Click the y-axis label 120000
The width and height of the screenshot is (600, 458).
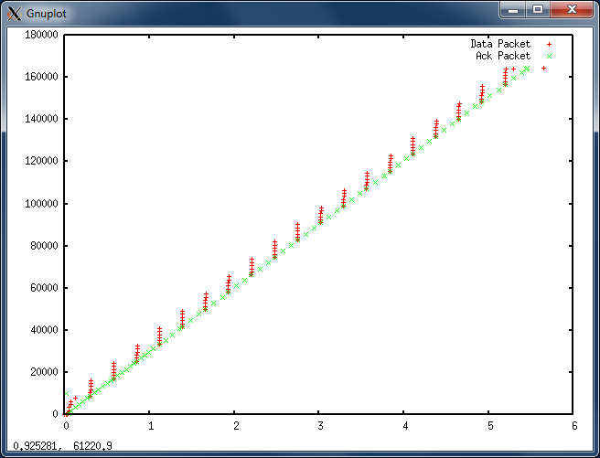[41, 161]
